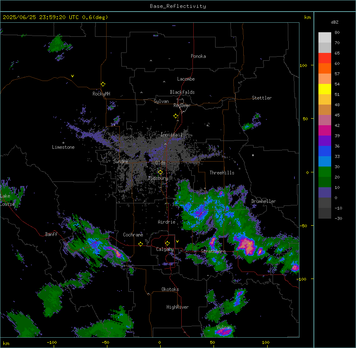Click the yellow diamond marker above Calgary label
Image resolution: width=356 pixels, height=348 pixels.
point(167,243)
